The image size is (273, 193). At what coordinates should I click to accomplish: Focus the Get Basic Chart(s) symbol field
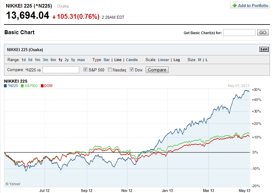click(x=239, y=33)
